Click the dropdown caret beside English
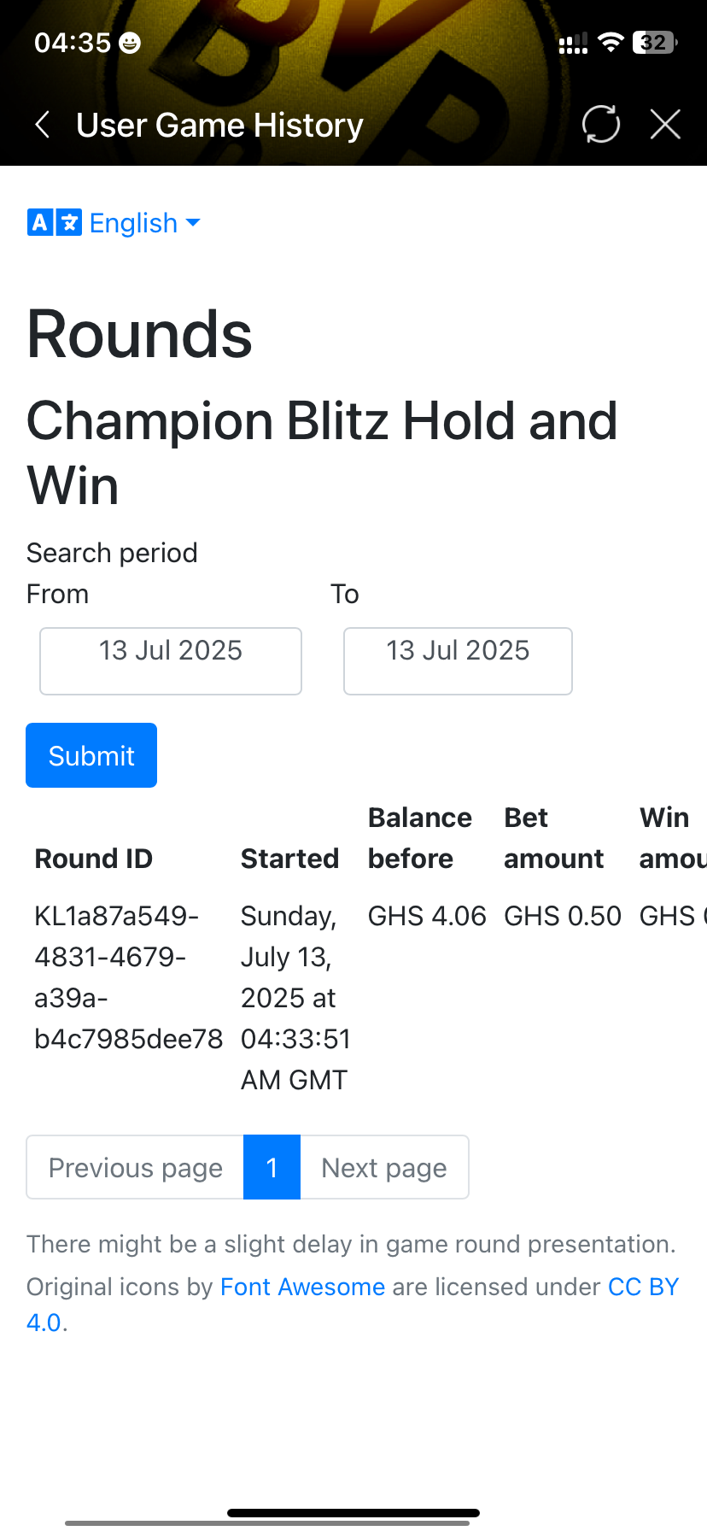Image resolution: width=707 pixels, height=1531 pixels. [x=194, y=223]
